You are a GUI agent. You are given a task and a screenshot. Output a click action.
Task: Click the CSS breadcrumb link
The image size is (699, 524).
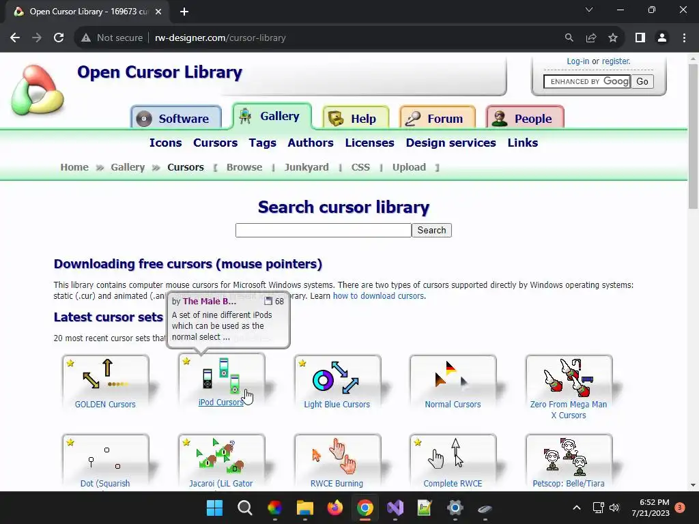[360, 167]
